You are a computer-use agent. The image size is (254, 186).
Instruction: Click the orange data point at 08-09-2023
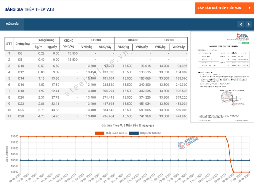[249, 172]
